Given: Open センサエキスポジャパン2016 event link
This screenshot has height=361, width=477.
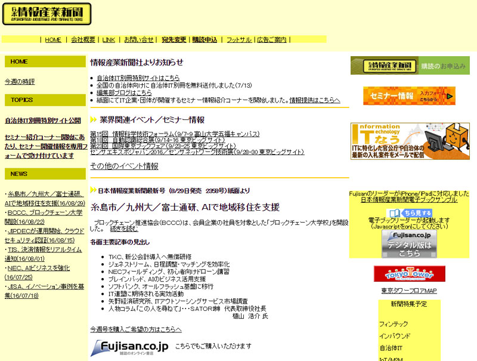Looking at the screenshot, I should [197, 152].
